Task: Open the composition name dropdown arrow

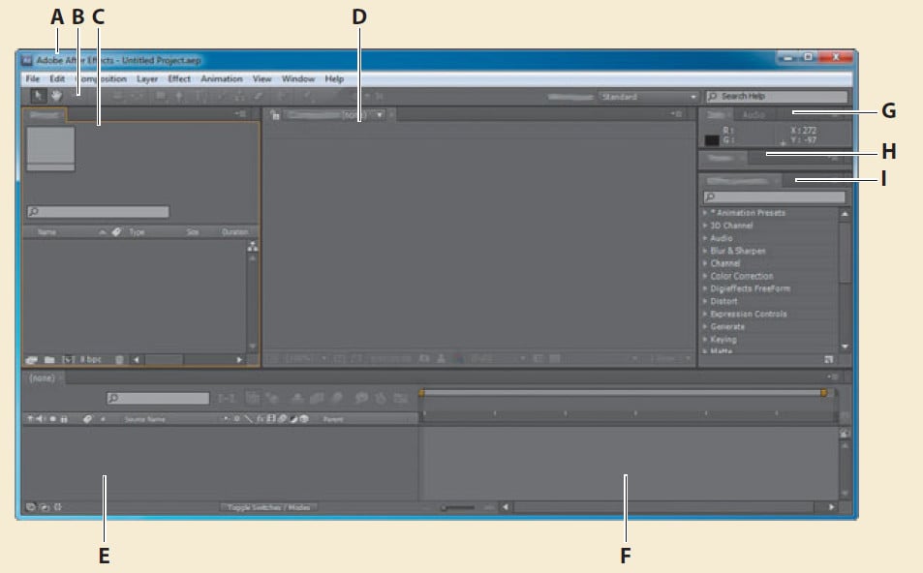Action: pos(380,115)
